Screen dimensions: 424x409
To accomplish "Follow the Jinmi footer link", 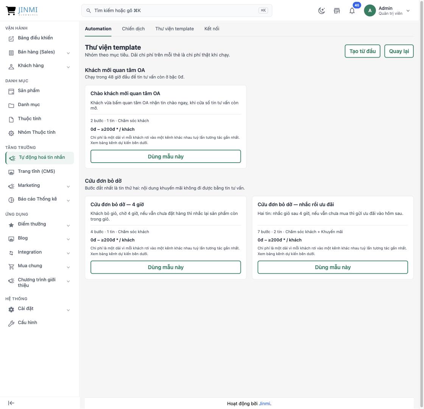I will tap(264, 403).
